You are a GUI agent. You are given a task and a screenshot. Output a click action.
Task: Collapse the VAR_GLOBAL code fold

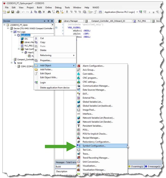tap(56, 27)
